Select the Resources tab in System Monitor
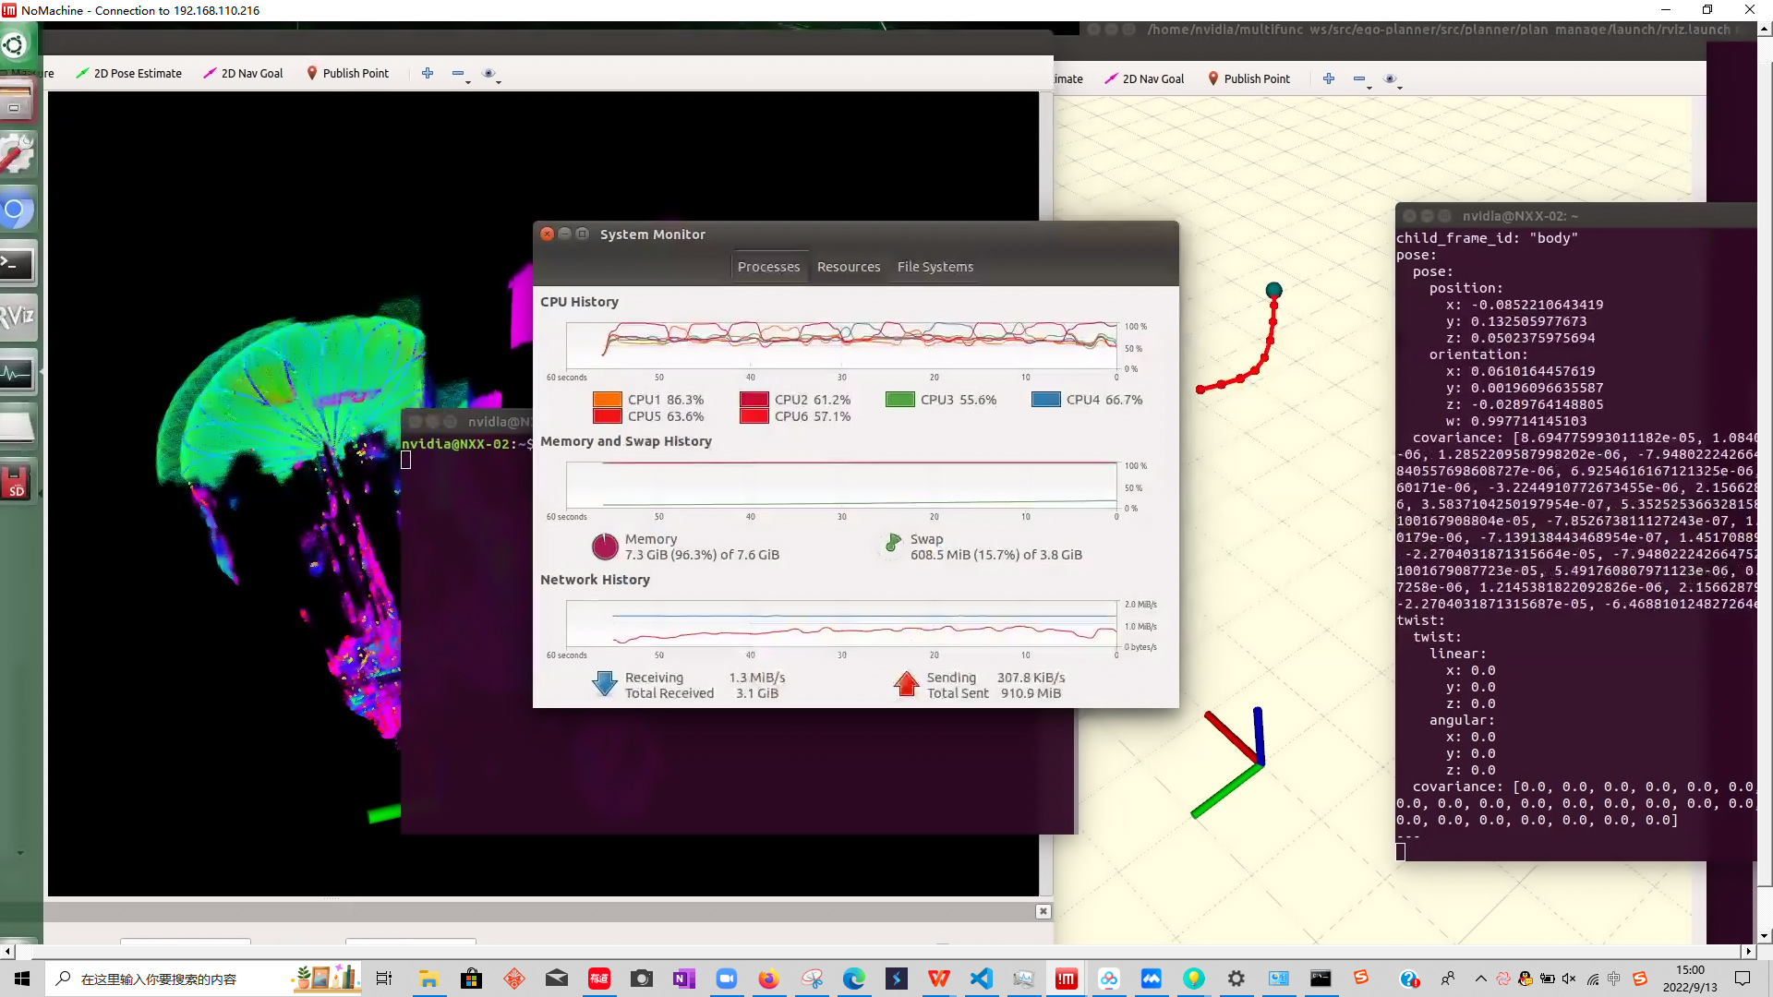Image resolution: width=1773 pixels, height=997 pixels. point(848,265)
